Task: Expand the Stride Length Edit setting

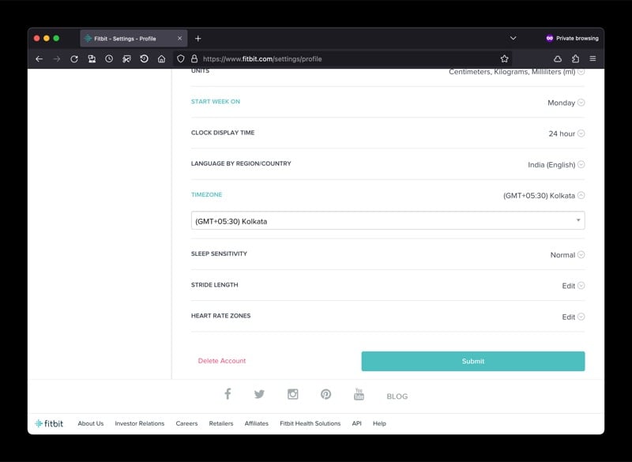Action: tap(581, 286)
